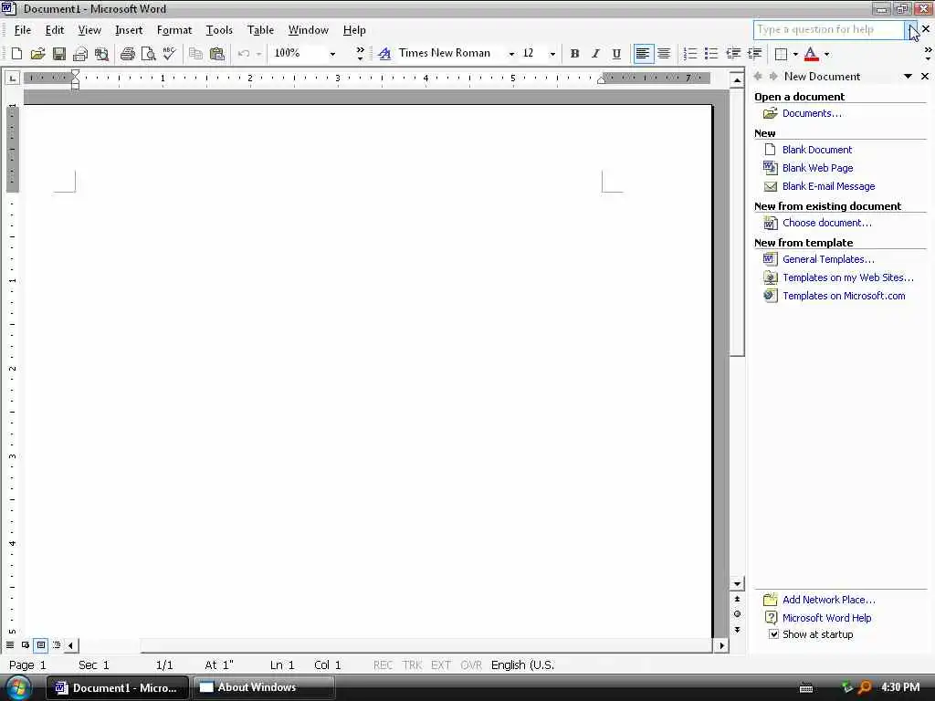Click the Choose document... link
This screenshot has width=935, height=701.
827,223
